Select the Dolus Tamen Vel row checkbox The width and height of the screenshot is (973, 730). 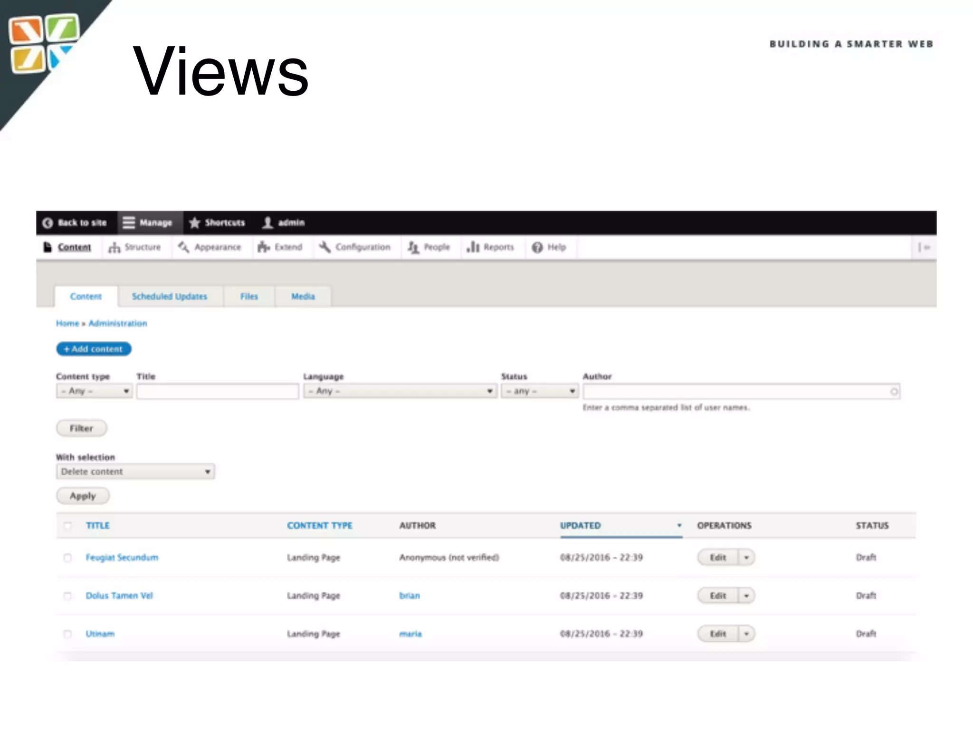click(67, 596)
